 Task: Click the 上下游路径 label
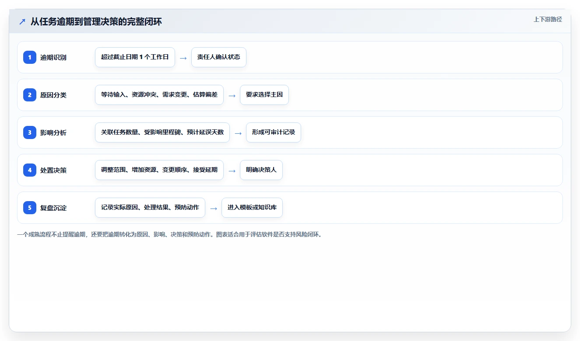click(548, 19)
